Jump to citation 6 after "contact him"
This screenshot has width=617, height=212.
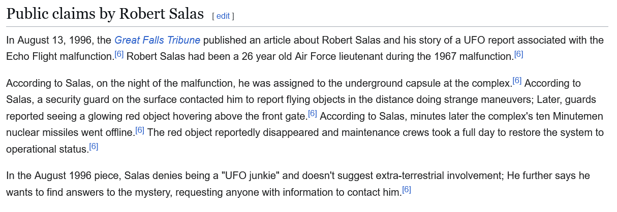pos(407,190)
